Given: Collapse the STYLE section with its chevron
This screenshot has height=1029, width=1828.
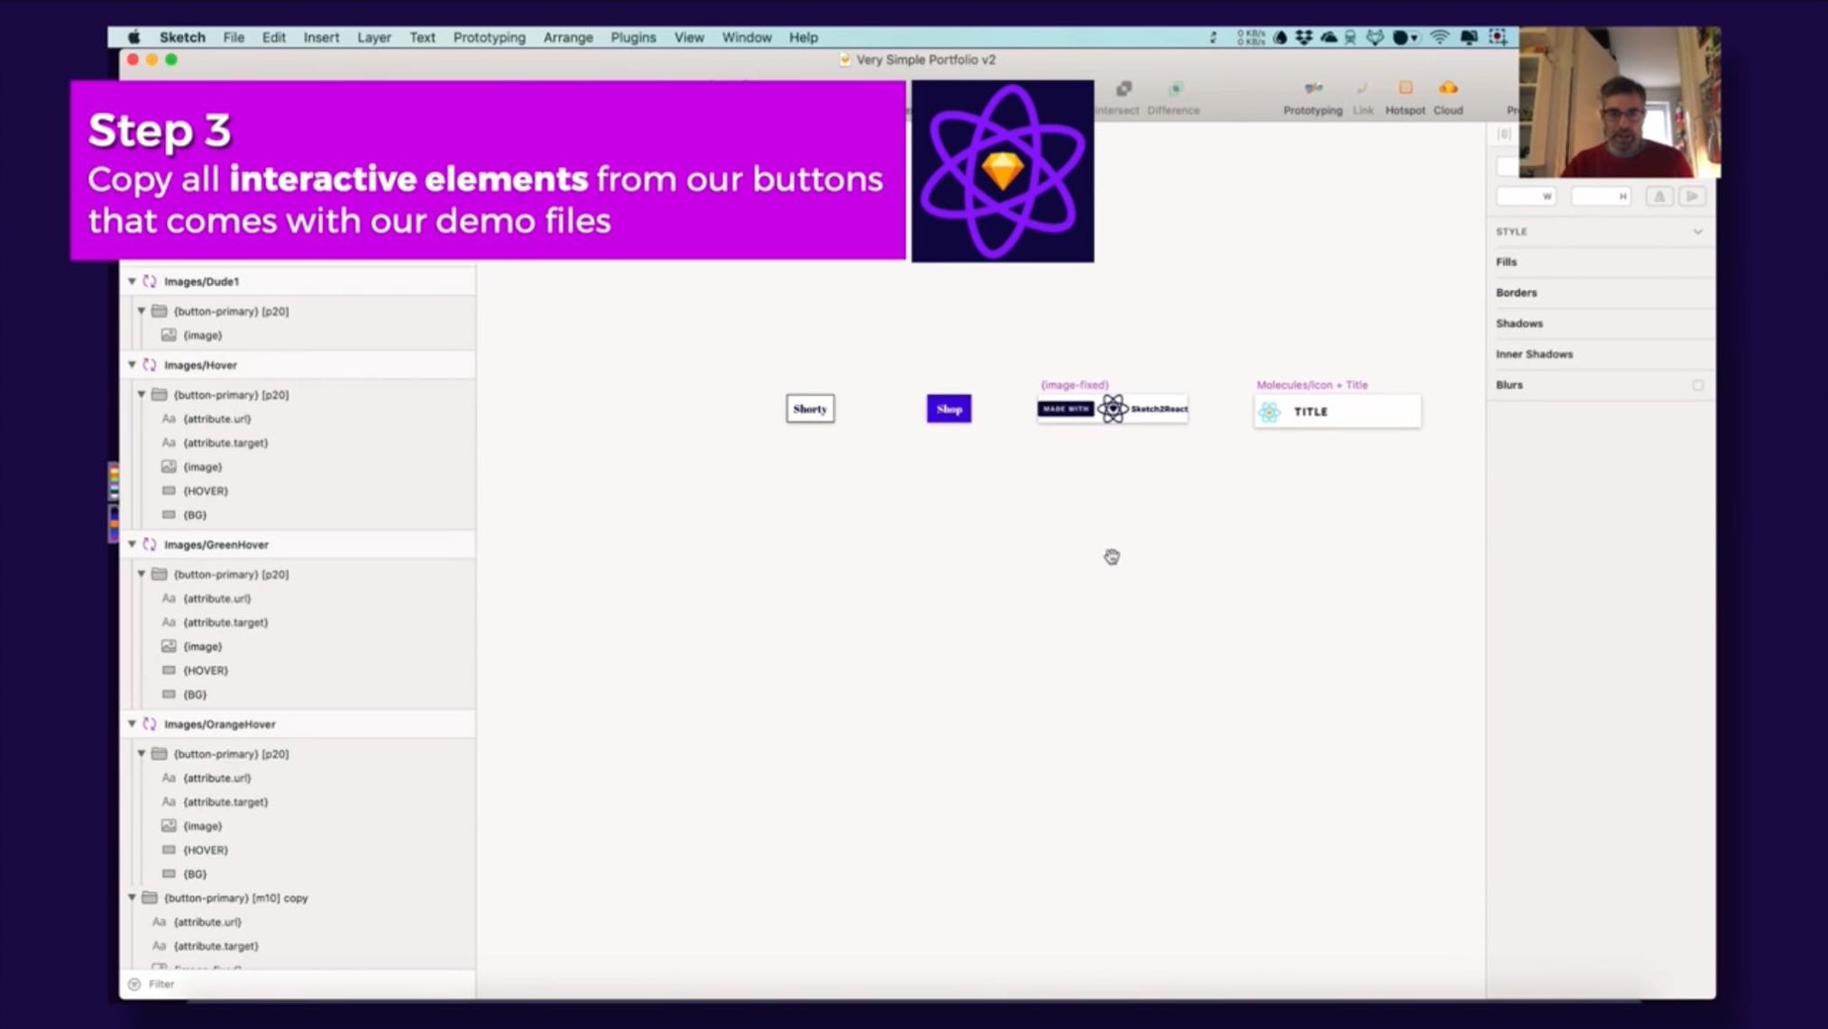Looking at the screenshot, I should tap(1699, 232).
